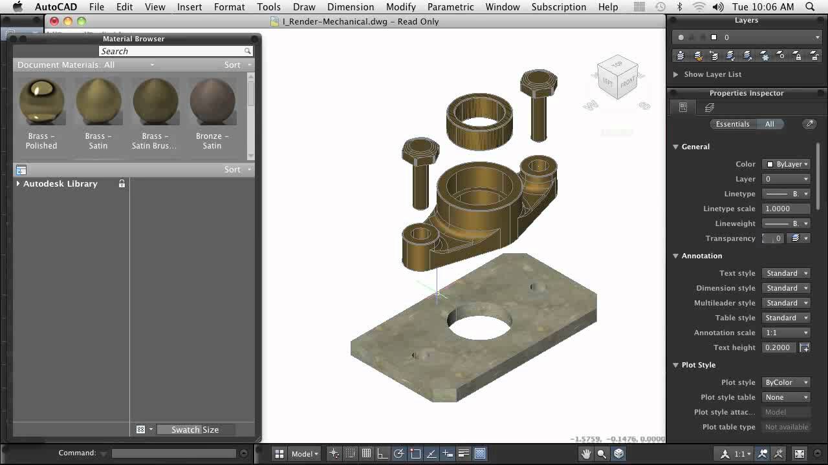The height and width of the screenshot is (465, 828).
Task: Click the lock icon beside Autodesk Library
Action: click(122, 184)
